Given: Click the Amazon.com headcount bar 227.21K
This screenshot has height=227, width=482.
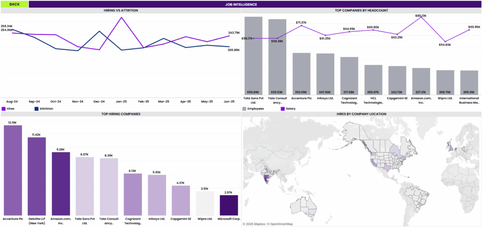Looking at the screenshot, I should tap(421, 81).
